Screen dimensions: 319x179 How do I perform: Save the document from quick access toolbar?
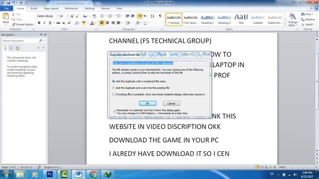pos(8,2)
